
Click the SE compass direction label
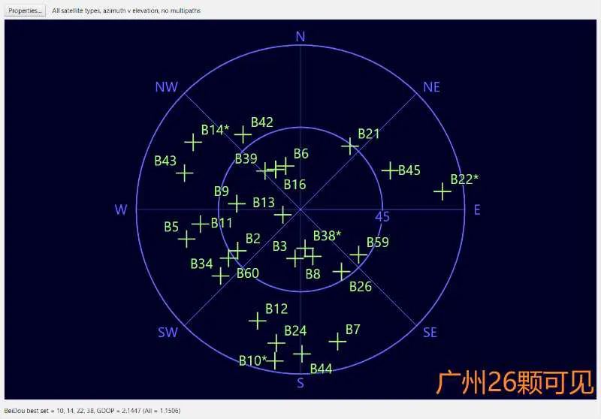click(x=430, y=332)
